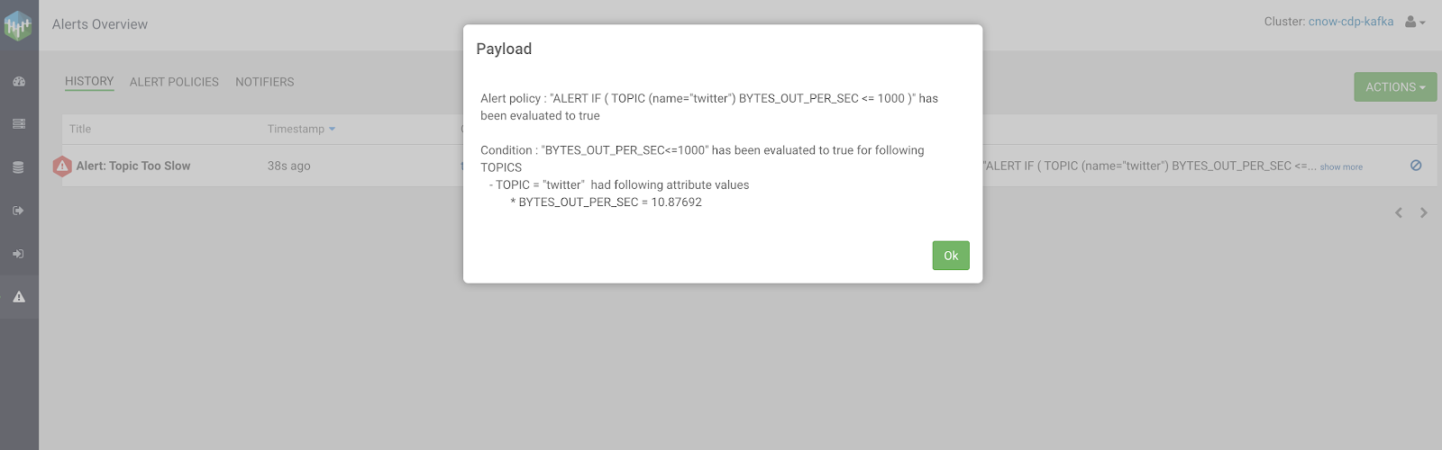Toggle Timestamp column sort arrow
Viewport: 1442px width, 450px height.
[332, 130]
